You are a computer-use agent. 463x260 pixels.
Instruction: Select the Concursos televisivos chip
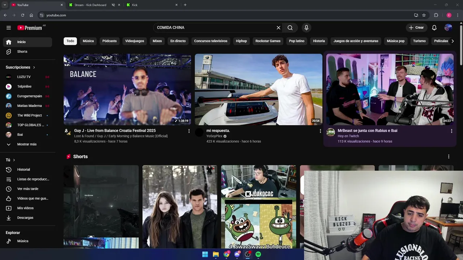tap(211, 41)
